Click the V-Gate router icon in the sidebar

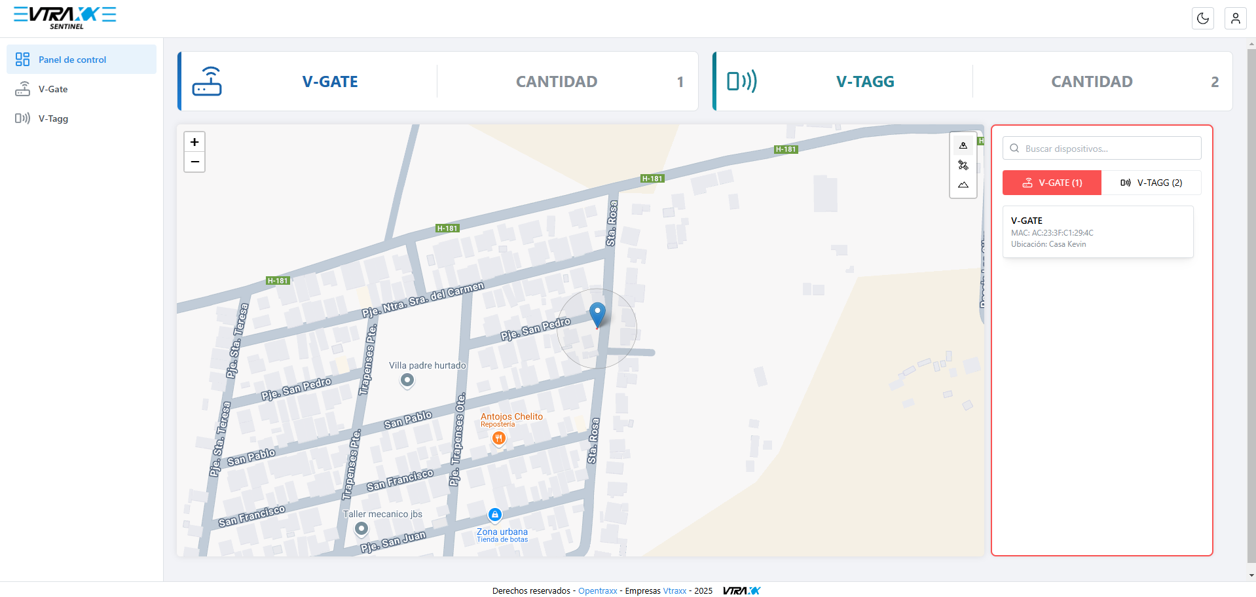23,89
